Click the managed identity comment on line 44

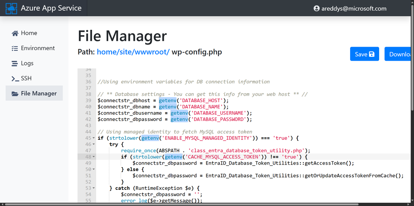click(175, 132)
